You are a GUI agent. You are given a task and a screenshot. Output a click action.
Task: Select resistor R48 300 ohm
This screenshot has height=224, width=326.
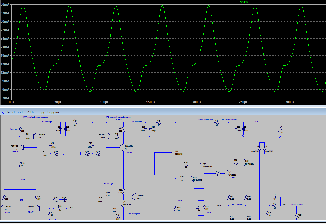(x=175, y=209)
